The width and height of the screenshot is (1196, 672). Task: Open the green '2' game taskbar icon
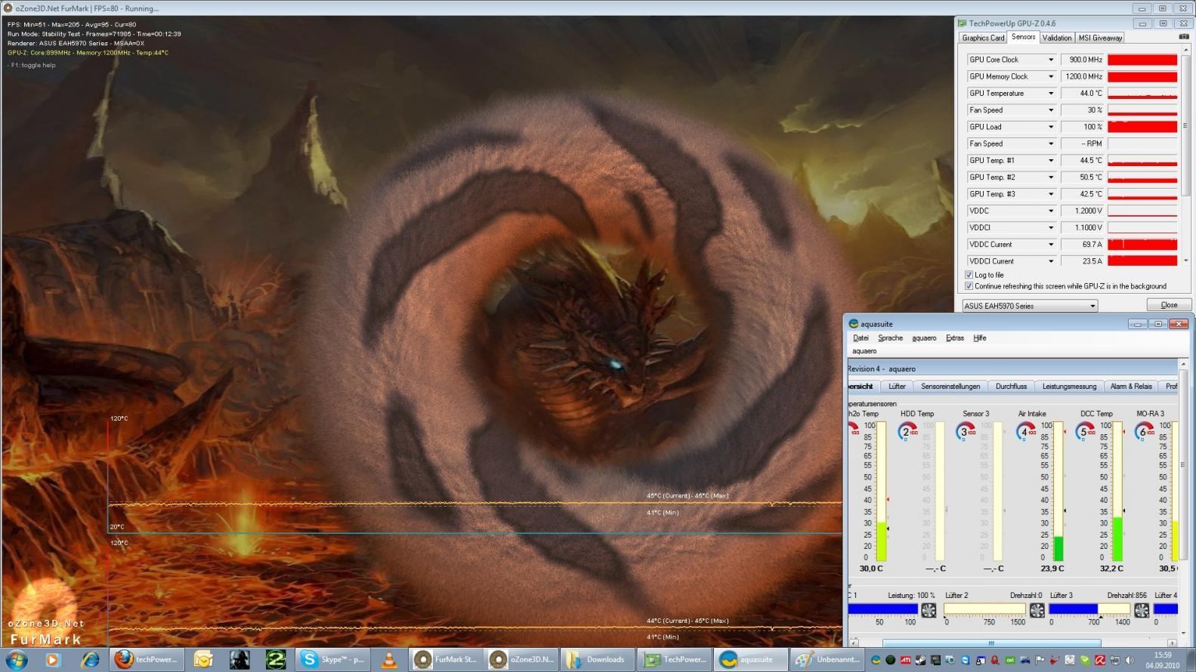coord(276,659)
